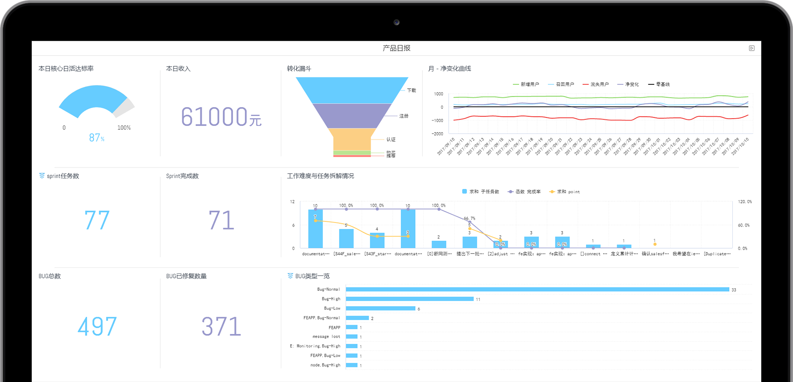The width and height of the screenshot is (793, 382).
Task: Click the 定义累计计… axis label
Action: [624, 254]
